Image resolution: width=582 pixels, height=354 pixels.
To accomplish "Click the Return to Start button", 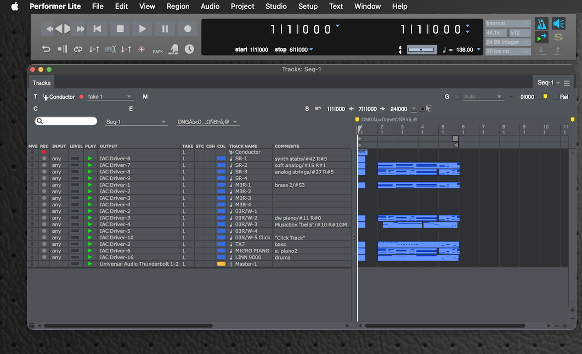I will (x=97, y=29).
